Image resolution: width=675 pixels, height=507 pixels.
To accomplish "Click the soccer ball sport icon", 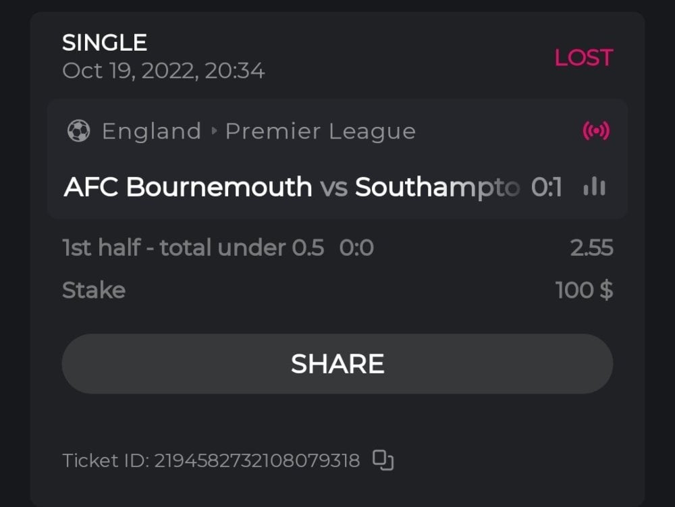I will click(78, 131).
